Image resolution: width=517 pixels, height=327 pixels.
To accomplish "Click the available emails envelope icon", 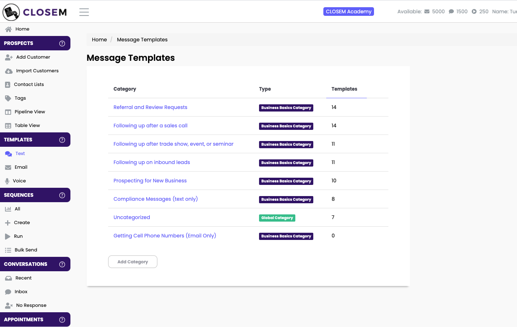I will tap(427, 12).
